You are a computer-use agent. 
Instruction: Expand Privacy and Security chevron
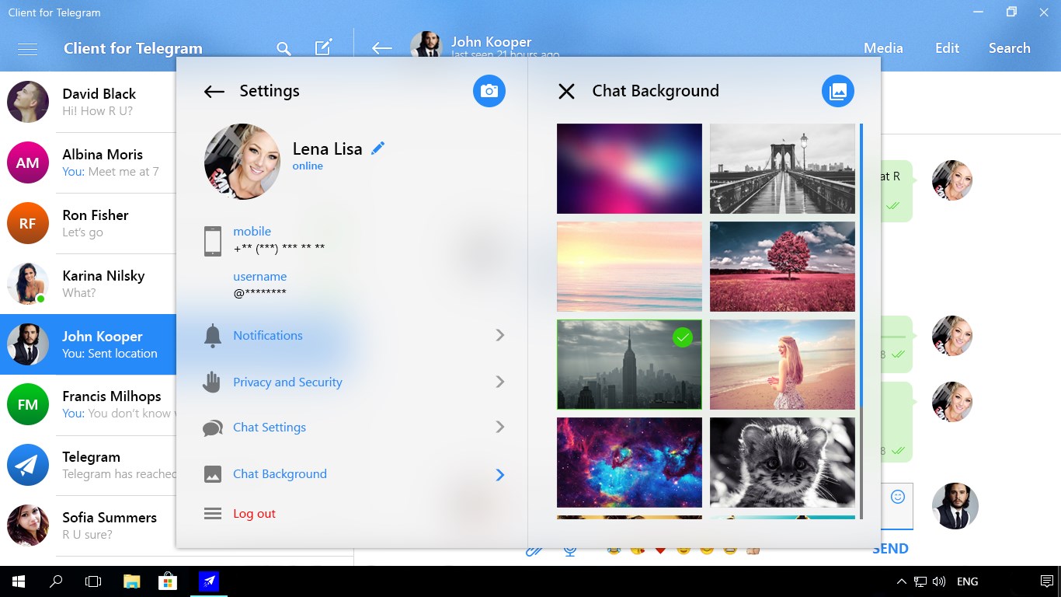coord(500,382)
